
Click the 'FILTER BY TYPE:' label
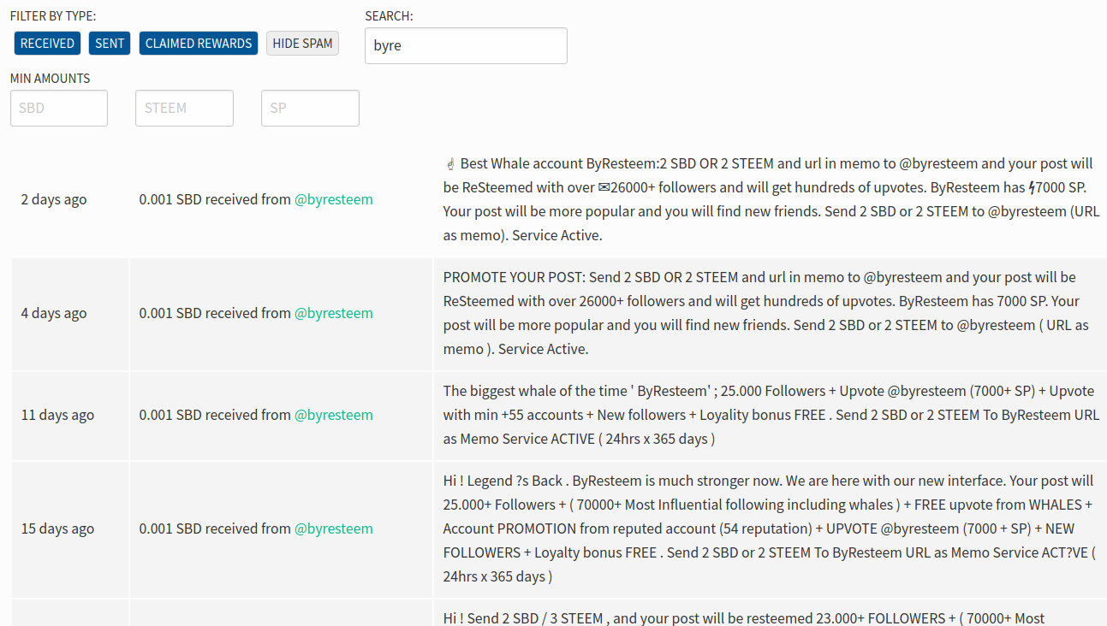(x=53, y=16)
